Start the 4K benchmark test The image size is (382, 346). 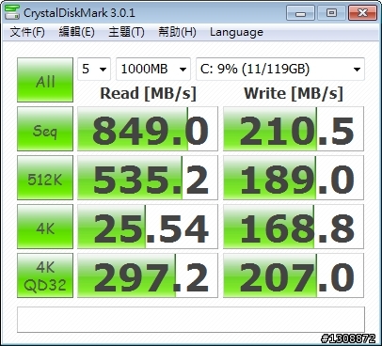tap(45, 227)
